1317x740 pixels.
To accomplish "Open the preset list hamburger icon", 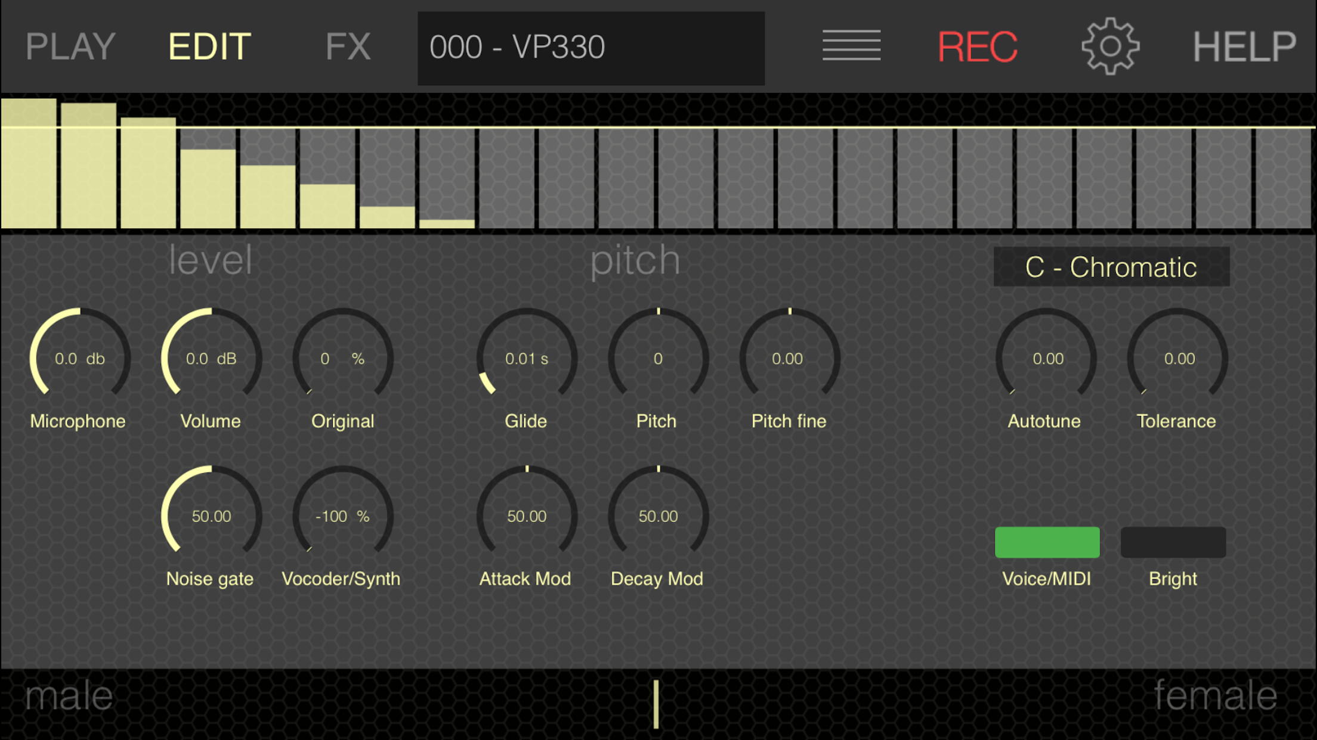I will [x=851, y=45].
